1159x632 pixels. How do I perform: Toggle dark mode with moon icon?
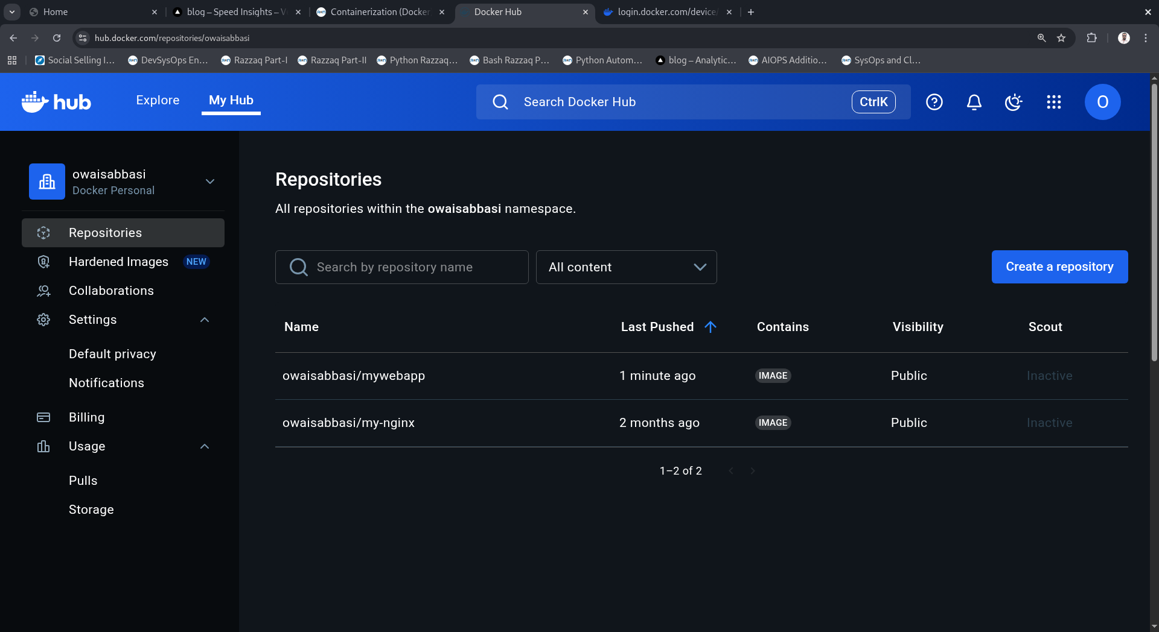point(1014,102)
